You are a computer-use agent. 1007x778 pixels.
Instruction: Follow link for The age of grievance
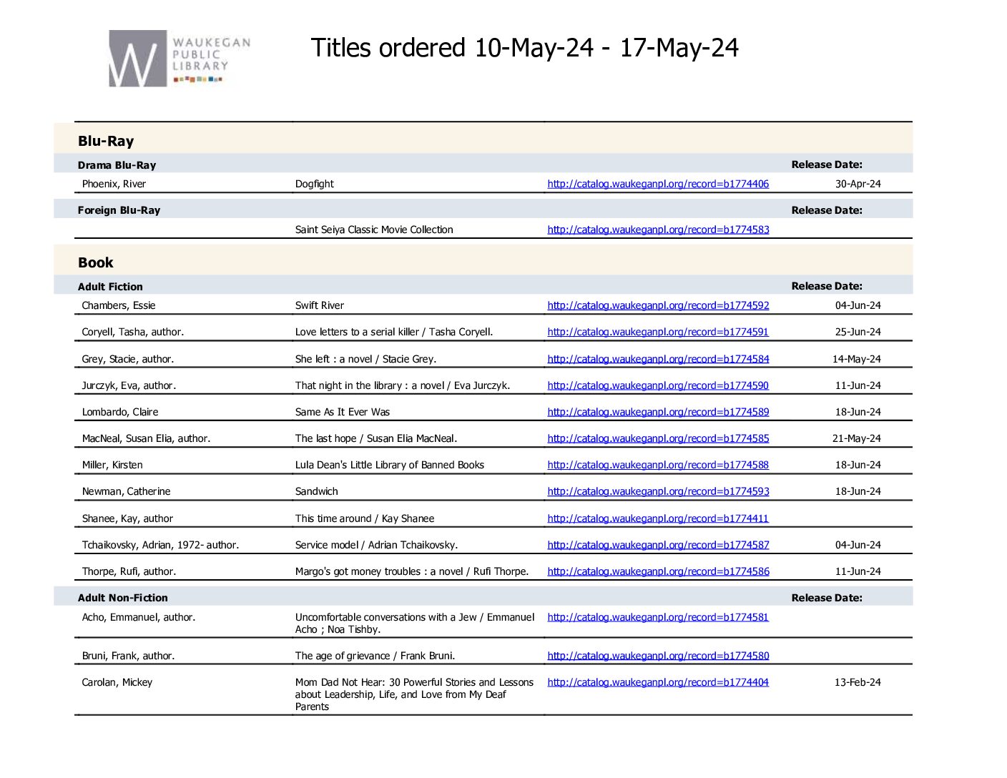coord(658,656)
